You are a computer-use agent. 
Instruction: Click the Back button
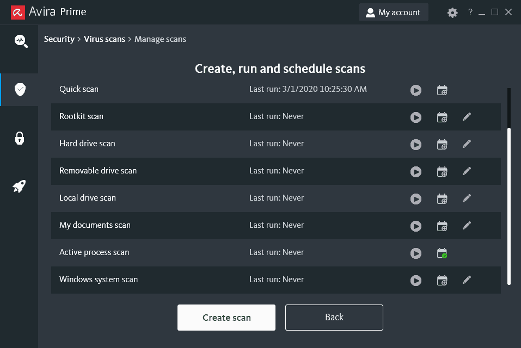(334, 318)
